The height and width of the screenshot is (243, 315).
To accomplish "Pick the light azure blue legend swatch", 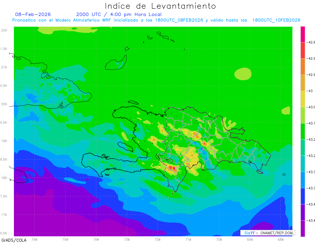I will (303, 180).
